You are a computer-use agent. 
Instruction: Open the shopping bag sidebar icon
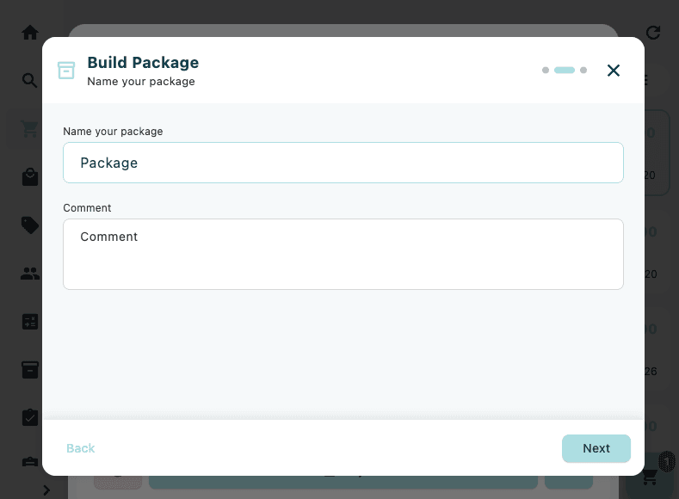(30, 176)
